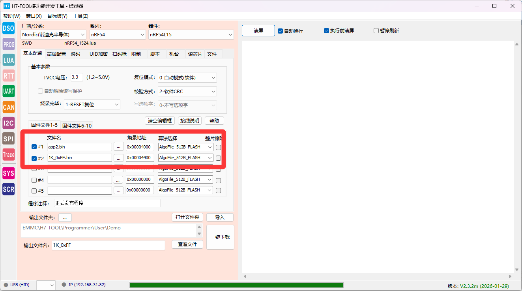The height and width of the screenshot is (291, 522).
Task: Select the PROG programmer icon
Action: [8, 44]
